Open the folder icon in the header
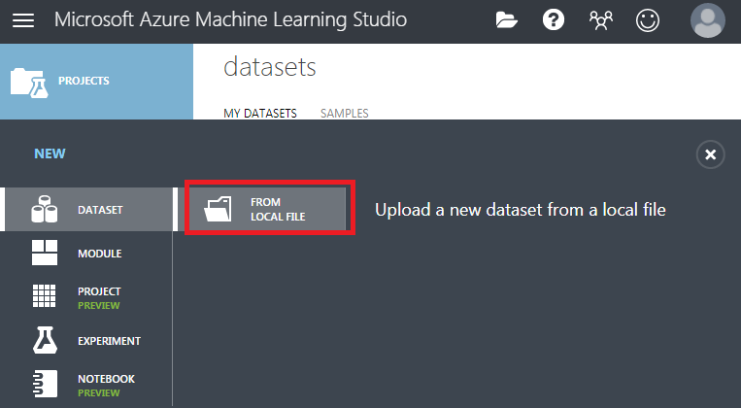741x408 pixels. tap(506, 20)
